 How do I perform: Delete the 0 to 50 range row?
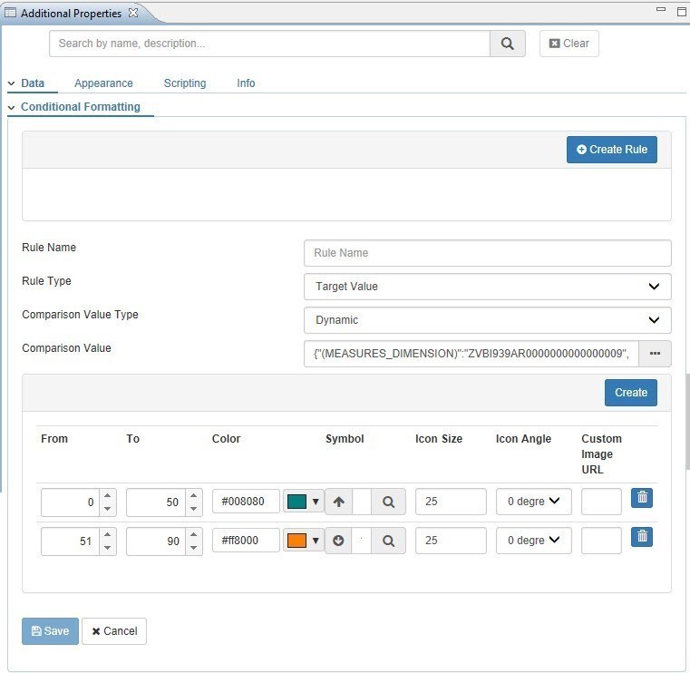(642, 497)
